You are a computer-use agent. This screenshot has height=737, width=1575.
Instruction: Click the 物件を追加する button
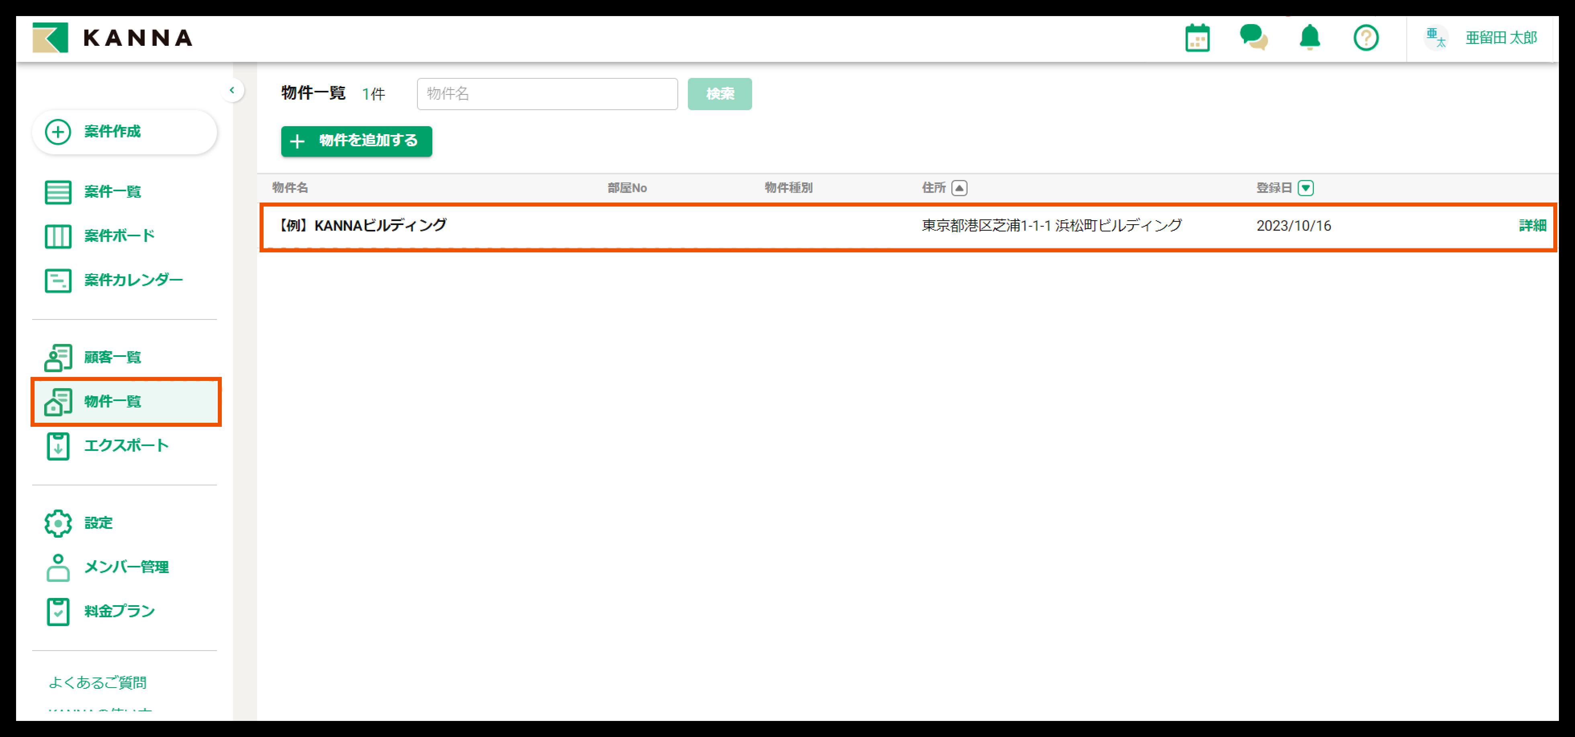pos(356,141)
